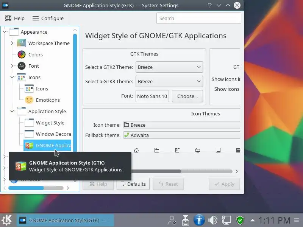Click the Emoticons smiley icon
303x227 pixels.
[x=29, y=100]
